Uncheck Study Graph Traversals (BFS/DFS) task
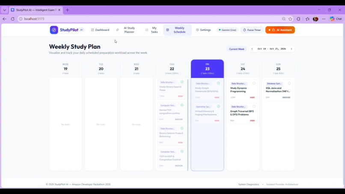Screen dimensions: 345x194 [218, 83]
